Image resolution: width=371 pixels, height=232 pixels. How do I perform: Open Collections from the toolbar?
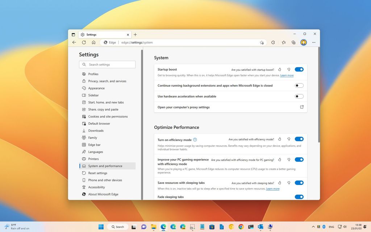pos(293,42)
